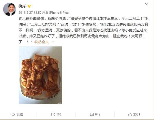Click the 2381 likes count
This screenshot has width=154, height=120.
137,114
